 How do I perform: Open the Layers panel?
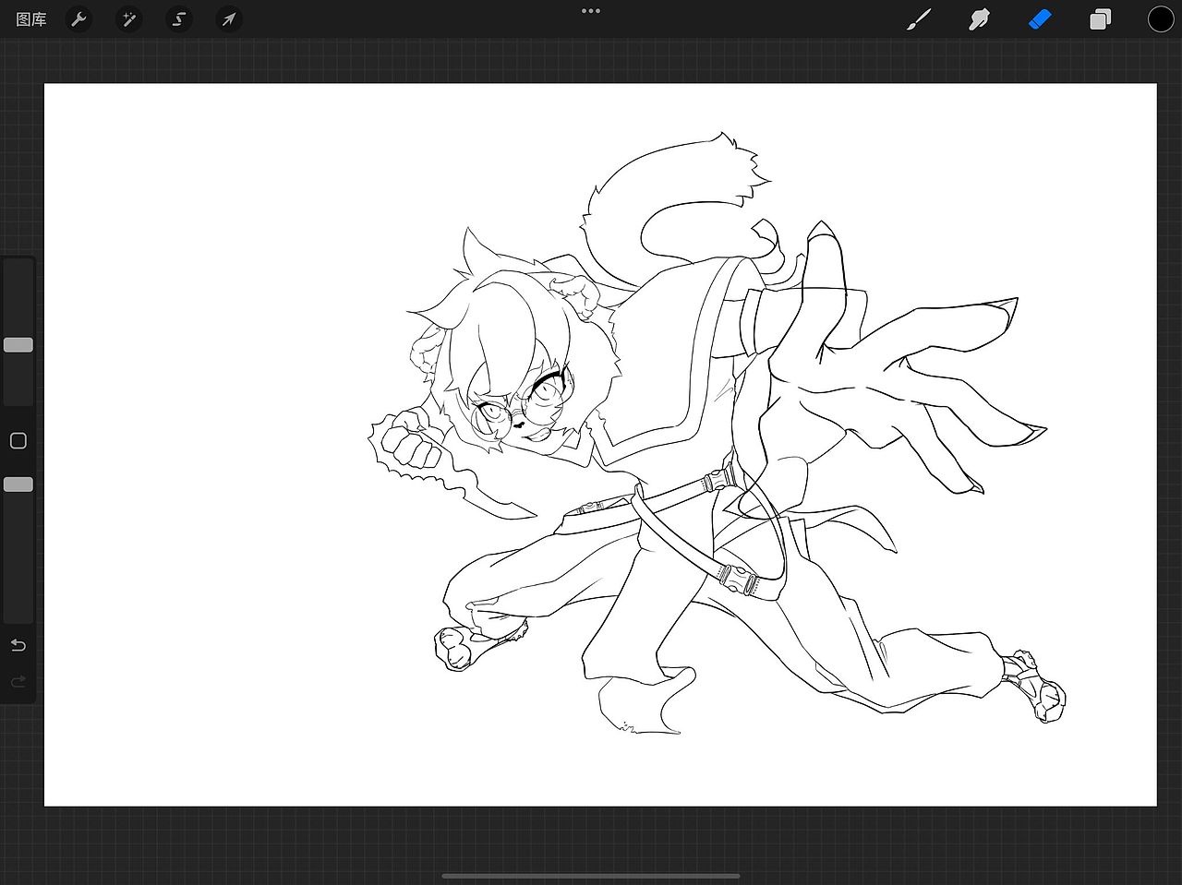point(1100,19)
